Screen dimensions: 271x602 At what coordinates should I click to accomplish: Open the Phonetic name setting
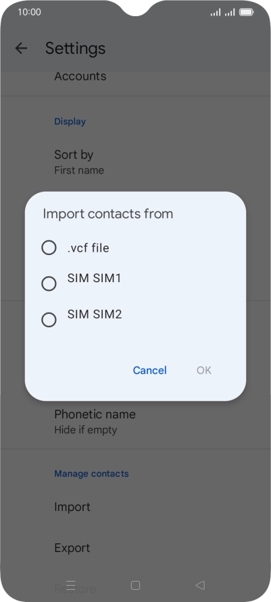click(135, 422)
